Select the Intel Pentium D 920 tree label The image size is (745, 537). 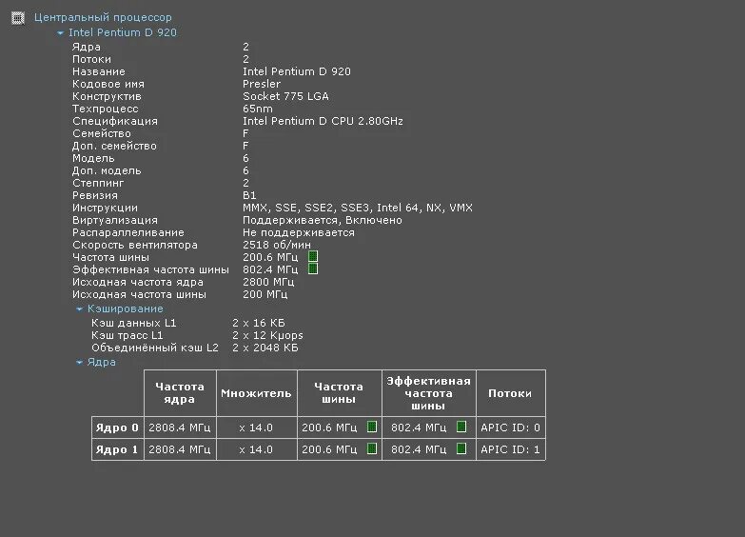(x=123, y=32)
